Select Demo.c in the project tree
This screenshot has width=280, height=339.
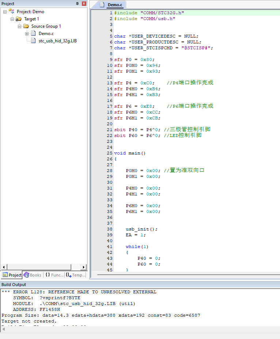coord(46,34)
